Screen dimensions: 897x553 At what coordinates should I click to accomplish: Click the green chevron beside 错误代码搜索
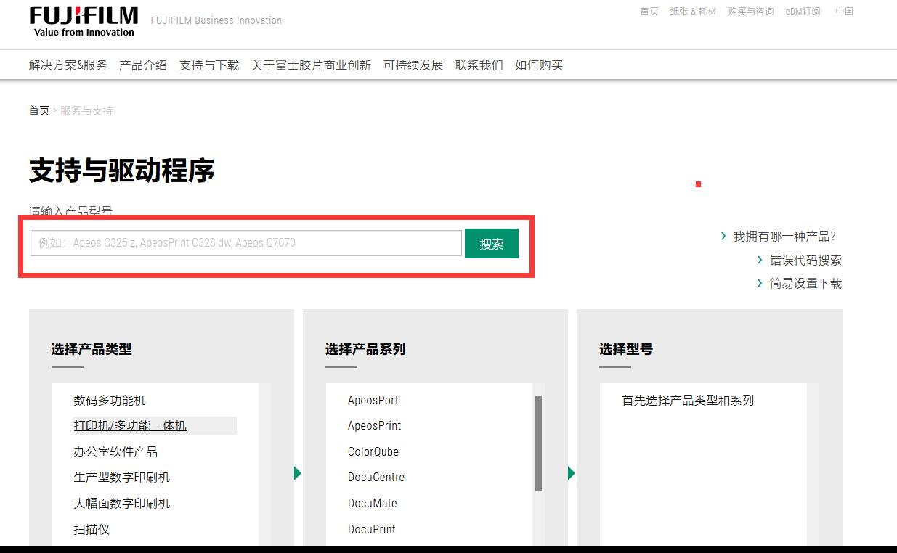[760, 260]
